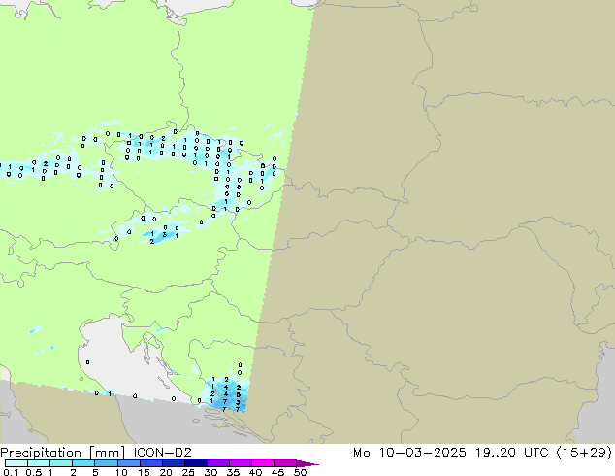Click the 'Precipitation' title text
The height and width of the screenshot is (476, 615).
tap(41, 453)
